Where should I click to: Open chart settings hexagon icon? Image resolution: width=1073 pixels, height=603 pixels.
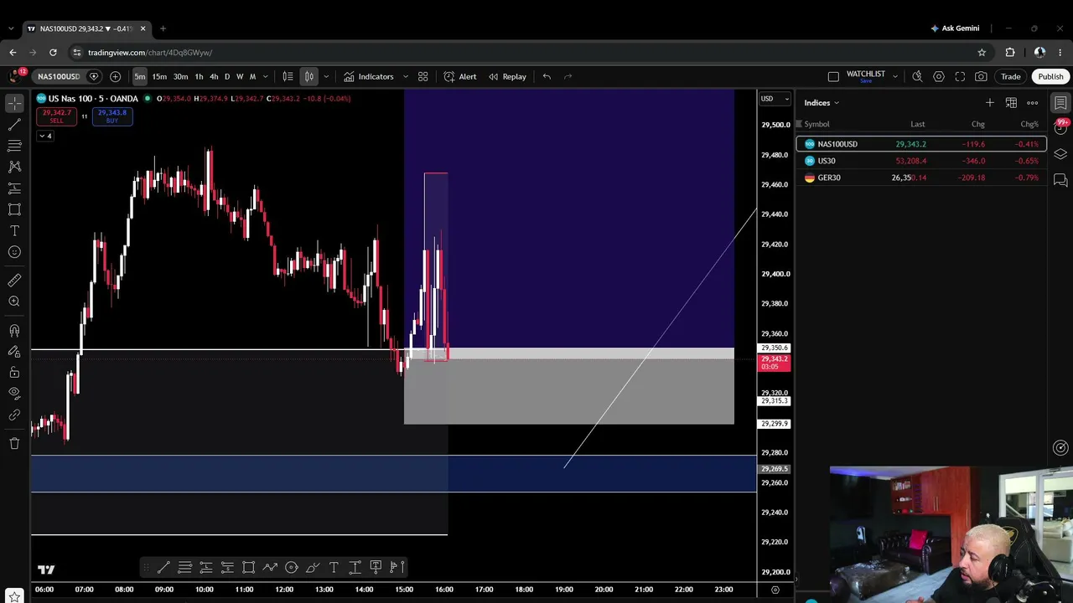click(939, 76)
